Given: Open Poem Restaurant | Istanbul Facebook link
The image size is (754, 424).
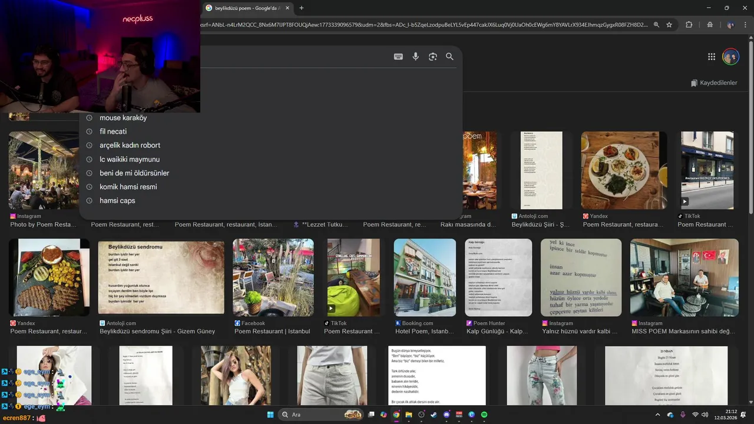Looking at the screenshot, I should coord(272,332).
